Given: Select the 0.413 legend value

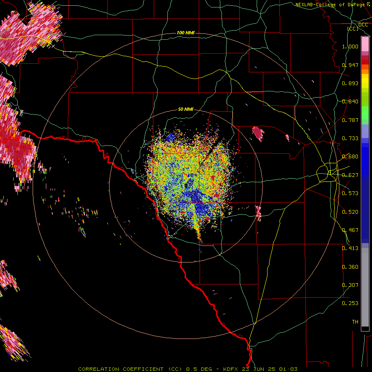Looking at the screenshot, I should pos(350,248).
